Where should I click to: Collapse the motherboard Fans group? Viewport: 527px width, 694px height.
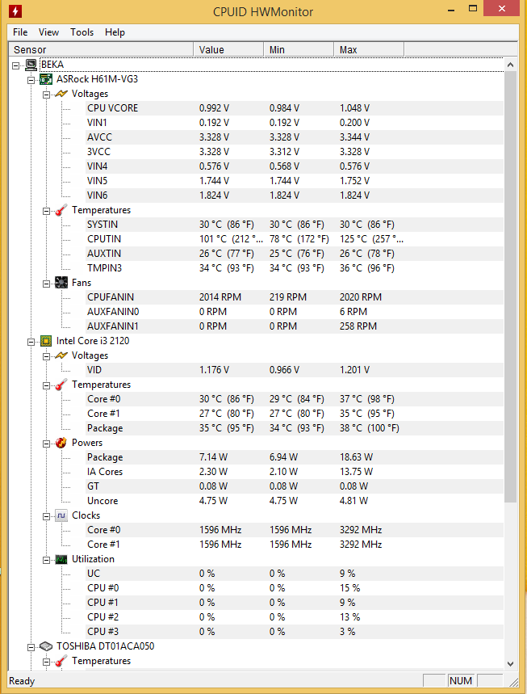tap(46, 283)
